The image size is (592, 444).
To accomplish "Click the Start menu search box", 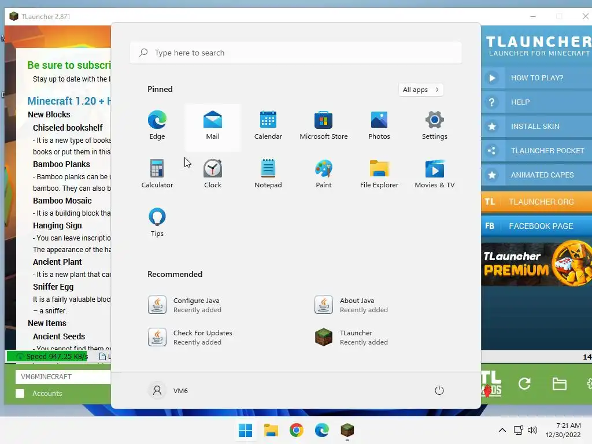I will pyautogui.click(x=295, y=53).
